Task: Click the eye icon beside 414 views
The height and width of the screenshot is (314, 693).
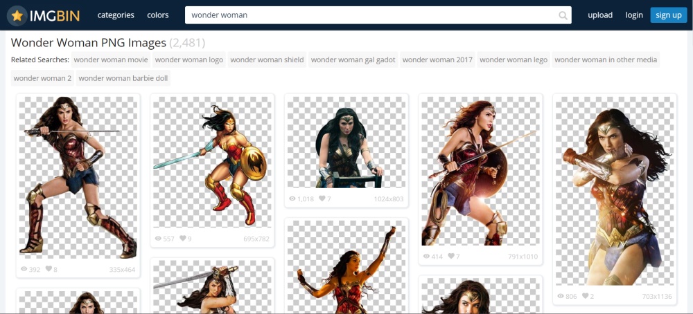Action: (x=426, y=256)
